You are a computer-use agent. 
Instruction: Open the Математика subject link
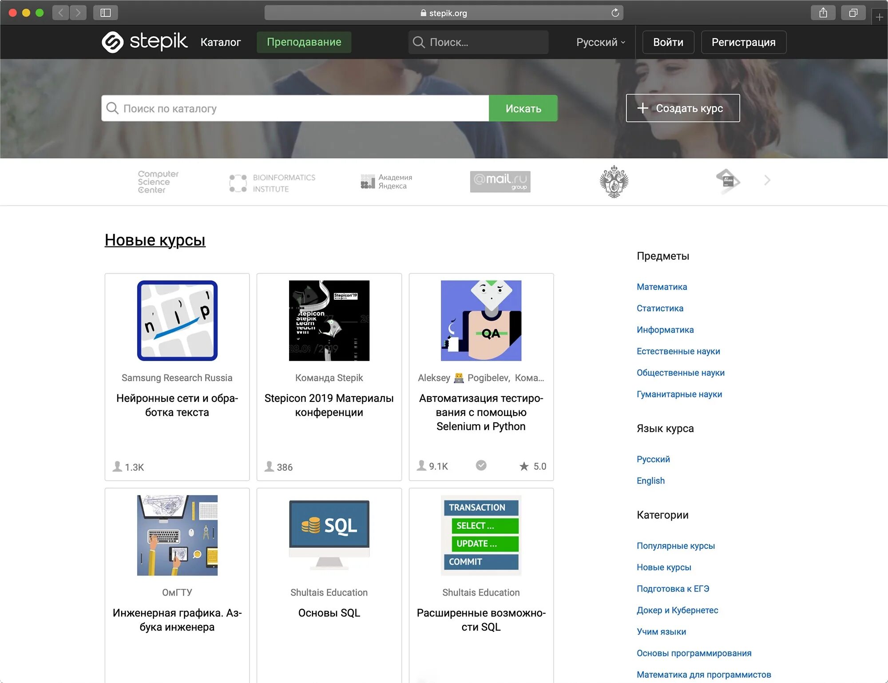coord(662,287)
